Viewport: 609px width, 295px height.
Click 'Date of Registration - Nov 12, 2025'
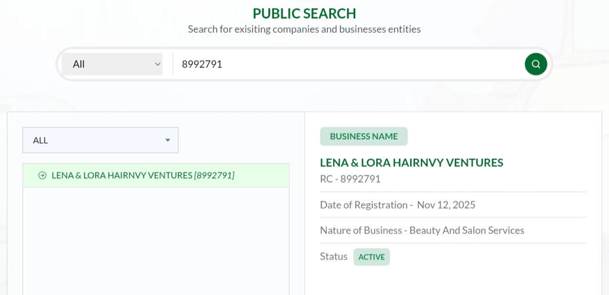click(x=397, y=205)
